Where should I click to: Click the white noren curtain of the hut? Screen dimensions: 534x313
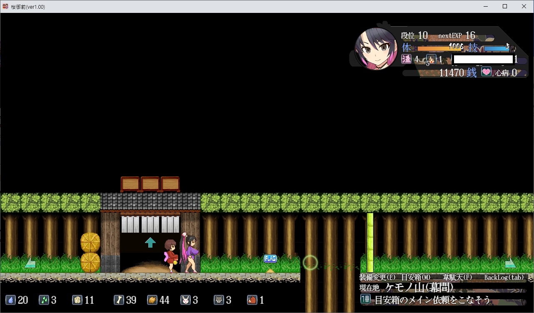pos(150,224)
